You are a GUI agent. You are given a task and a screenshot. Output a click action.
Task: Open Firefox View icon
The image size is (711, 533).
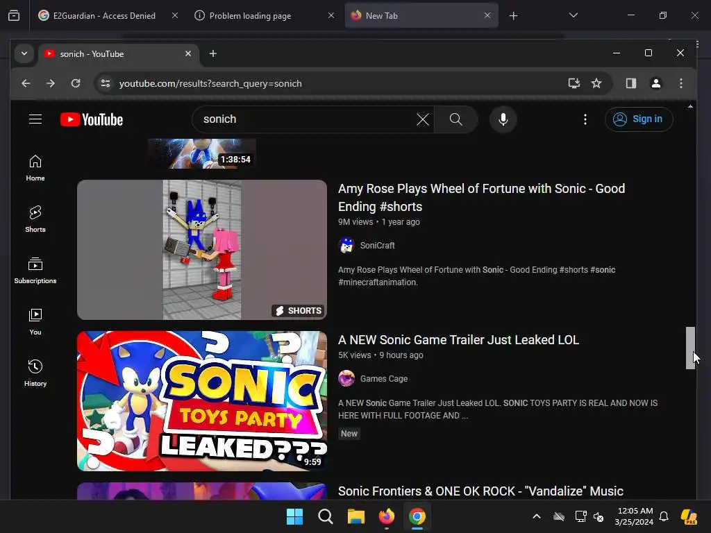14,16
